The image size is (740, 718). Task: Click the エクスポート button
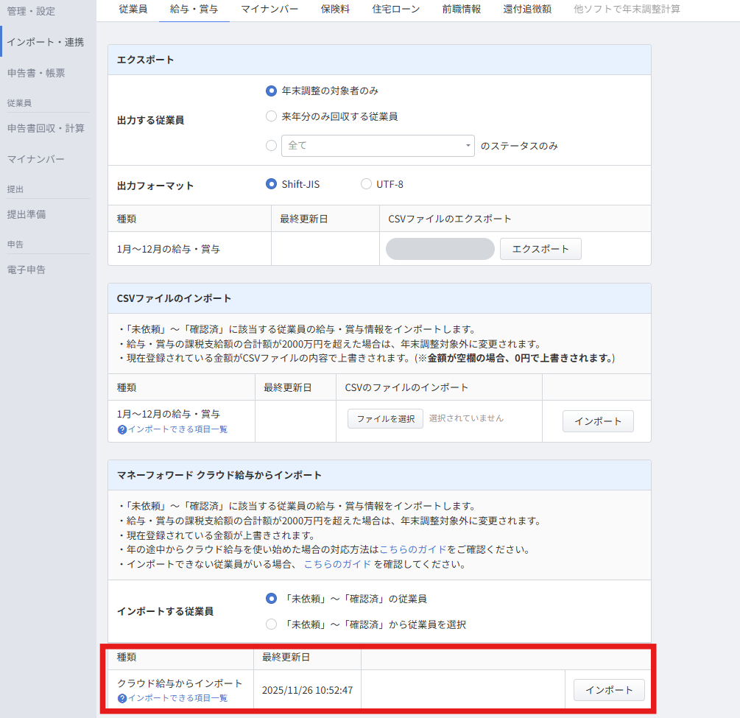pos(540,249)
